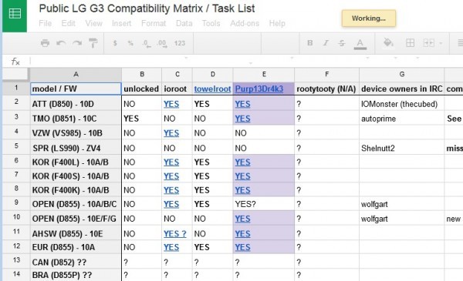Open the Insert menu

(121, 23)
